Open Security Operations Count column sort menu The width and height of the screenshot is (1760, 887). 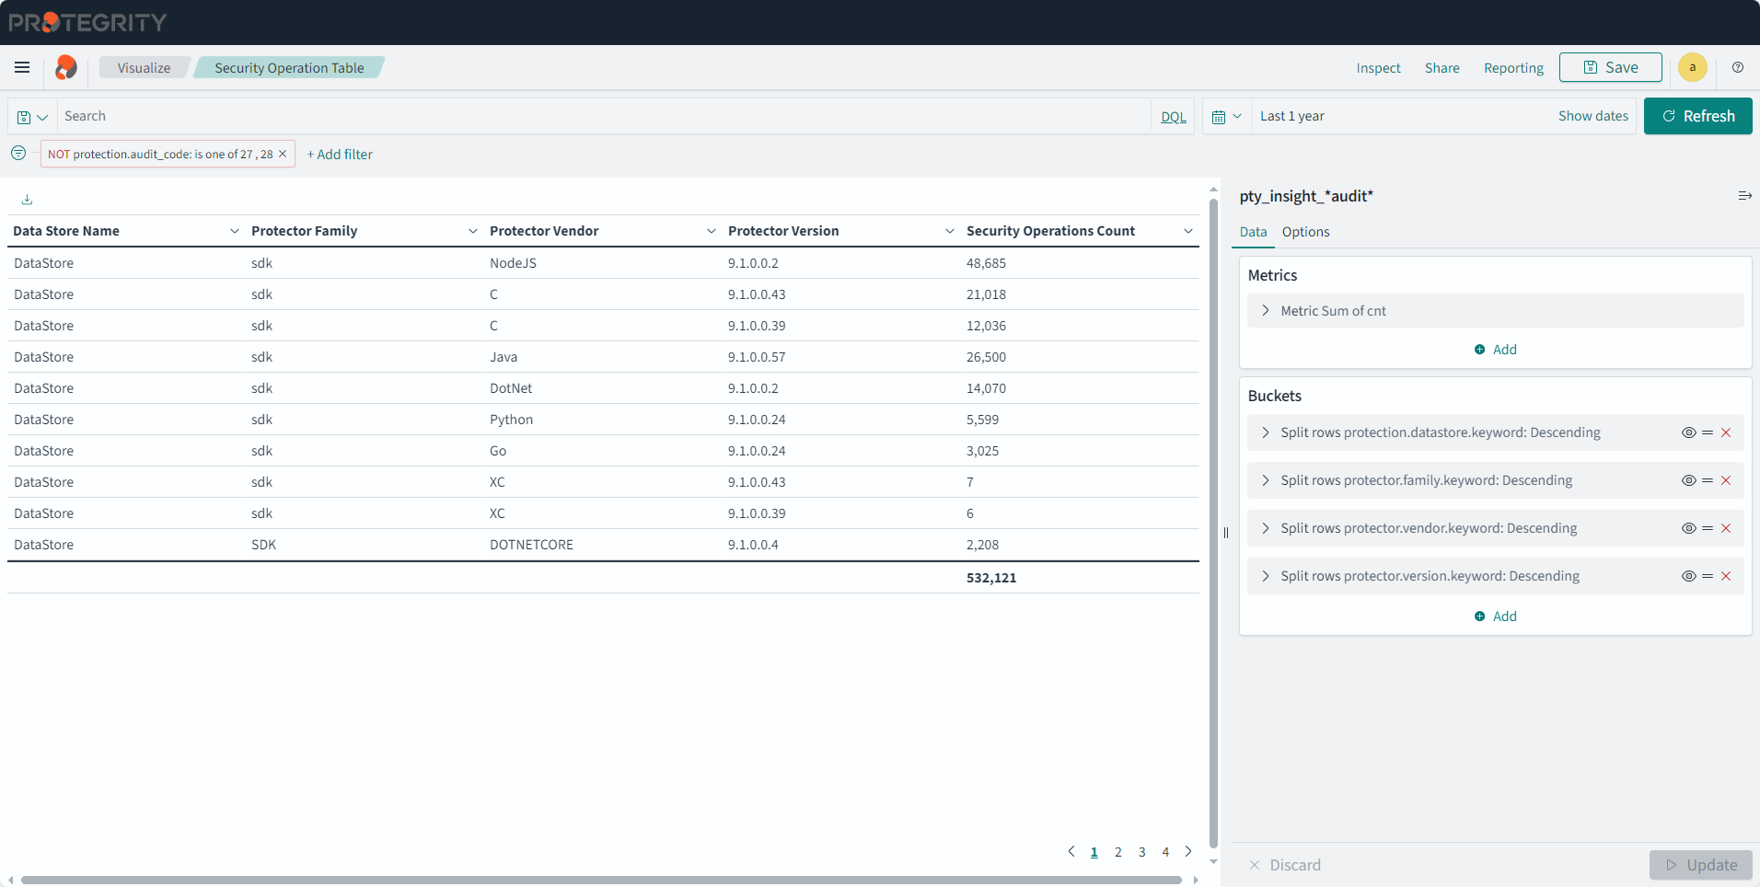tap(1187, 231)
